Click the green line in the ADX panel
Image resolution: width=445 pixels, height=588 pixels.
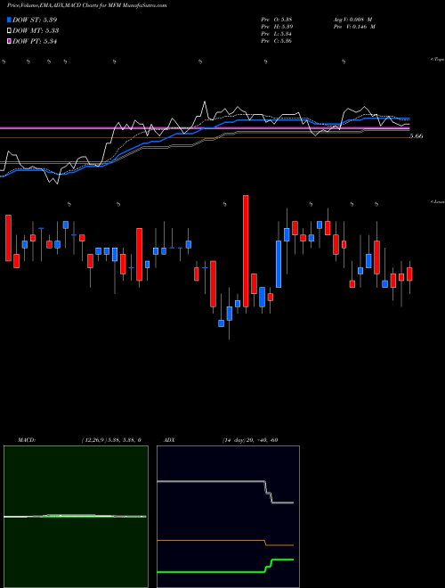[x=225, y=571]
